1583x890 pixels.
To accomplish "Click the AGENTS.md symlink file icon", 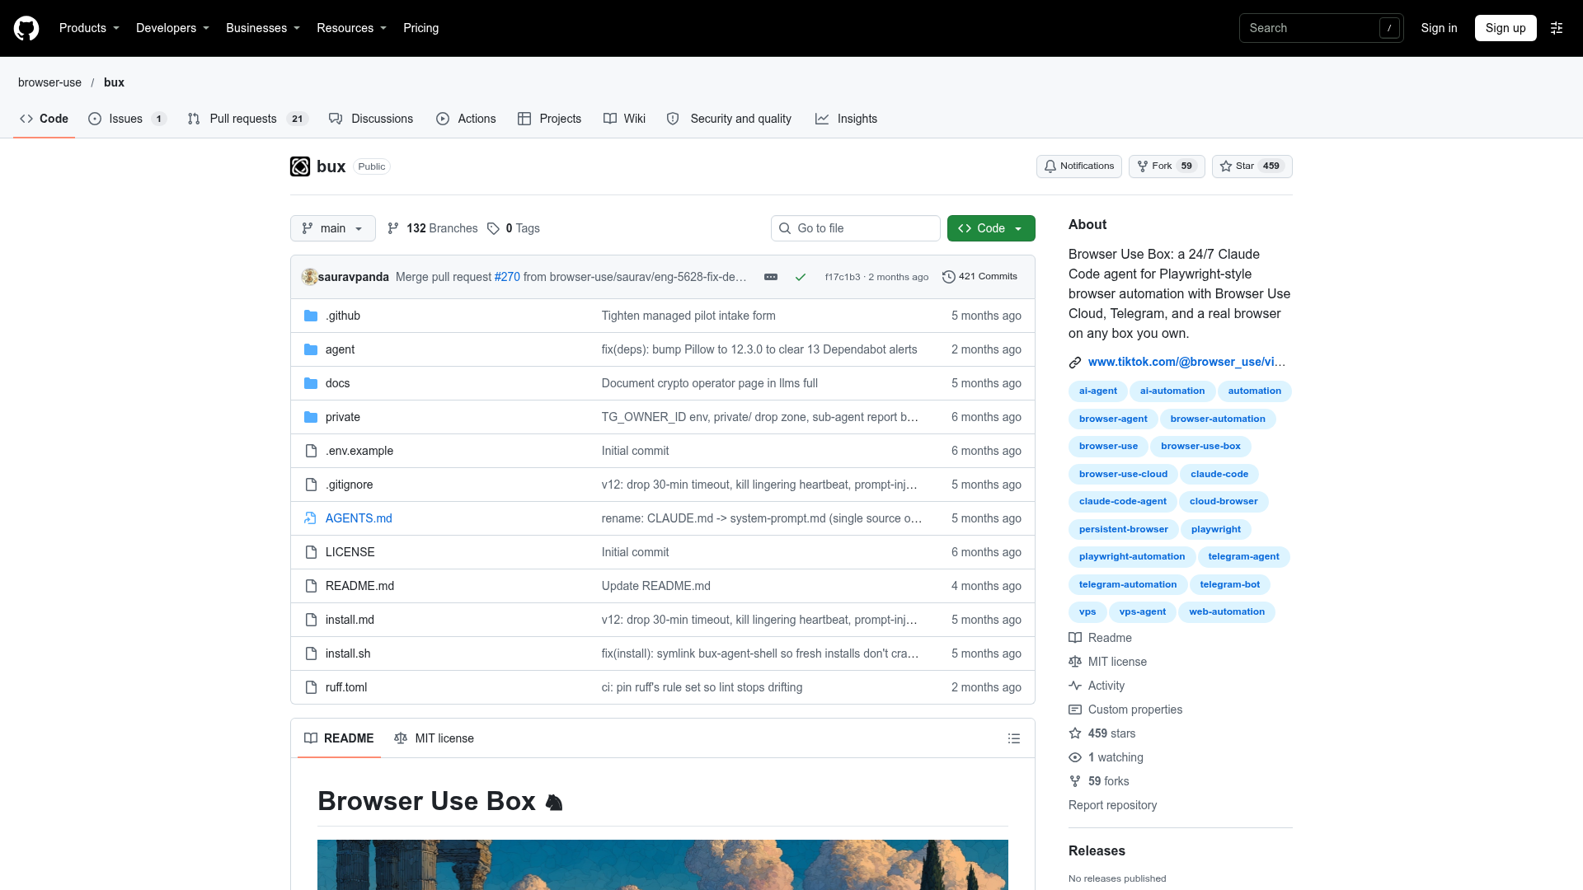I will coord(311,518).
